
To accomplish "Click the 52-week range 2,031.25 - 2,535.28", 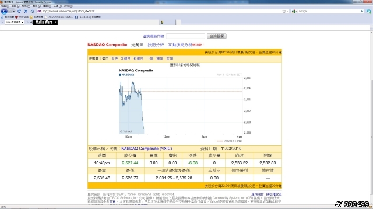I will [x=174, y=178].
